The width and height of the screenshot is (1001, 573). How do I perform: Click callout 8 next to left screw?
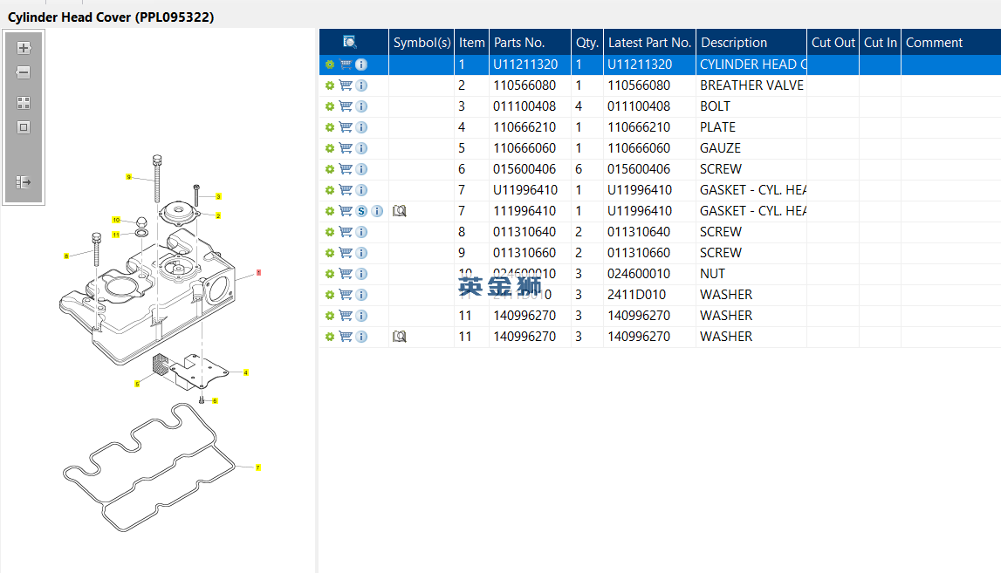click(x=66, y=256)
